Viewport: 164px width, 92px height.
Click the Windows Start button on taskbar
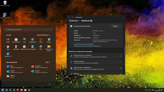[3, 90]
